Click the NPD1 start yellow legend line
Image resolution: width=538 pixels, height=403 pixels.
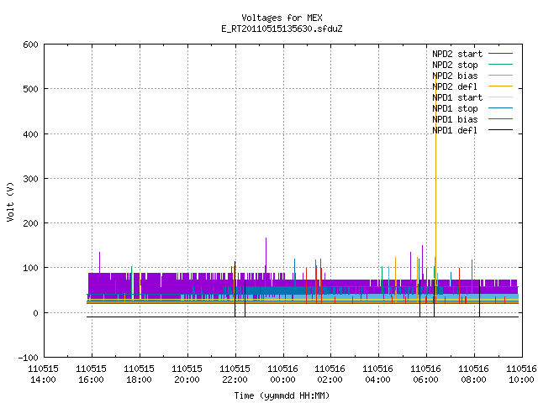500,97
